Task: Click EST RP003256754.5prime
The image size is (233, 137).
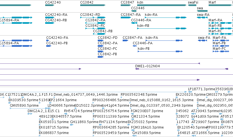Action: [x=111, y=111]
